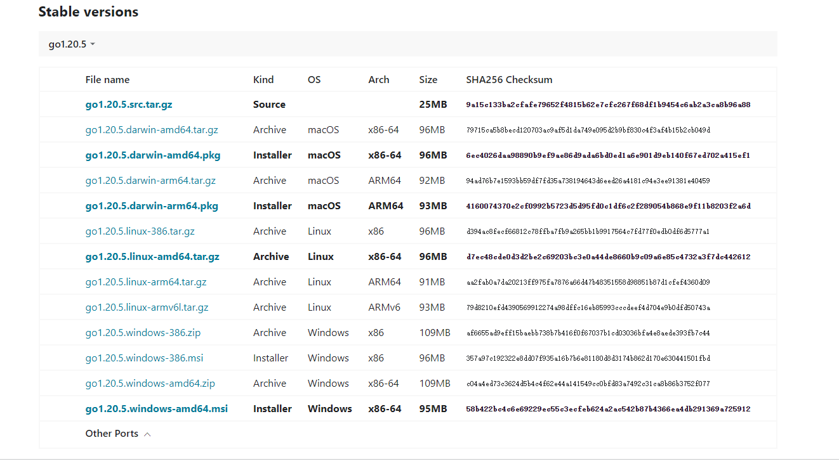839x466 pixels.
Task: Click 93MB size of linux-armv6l archive
Action: [432, 307]
